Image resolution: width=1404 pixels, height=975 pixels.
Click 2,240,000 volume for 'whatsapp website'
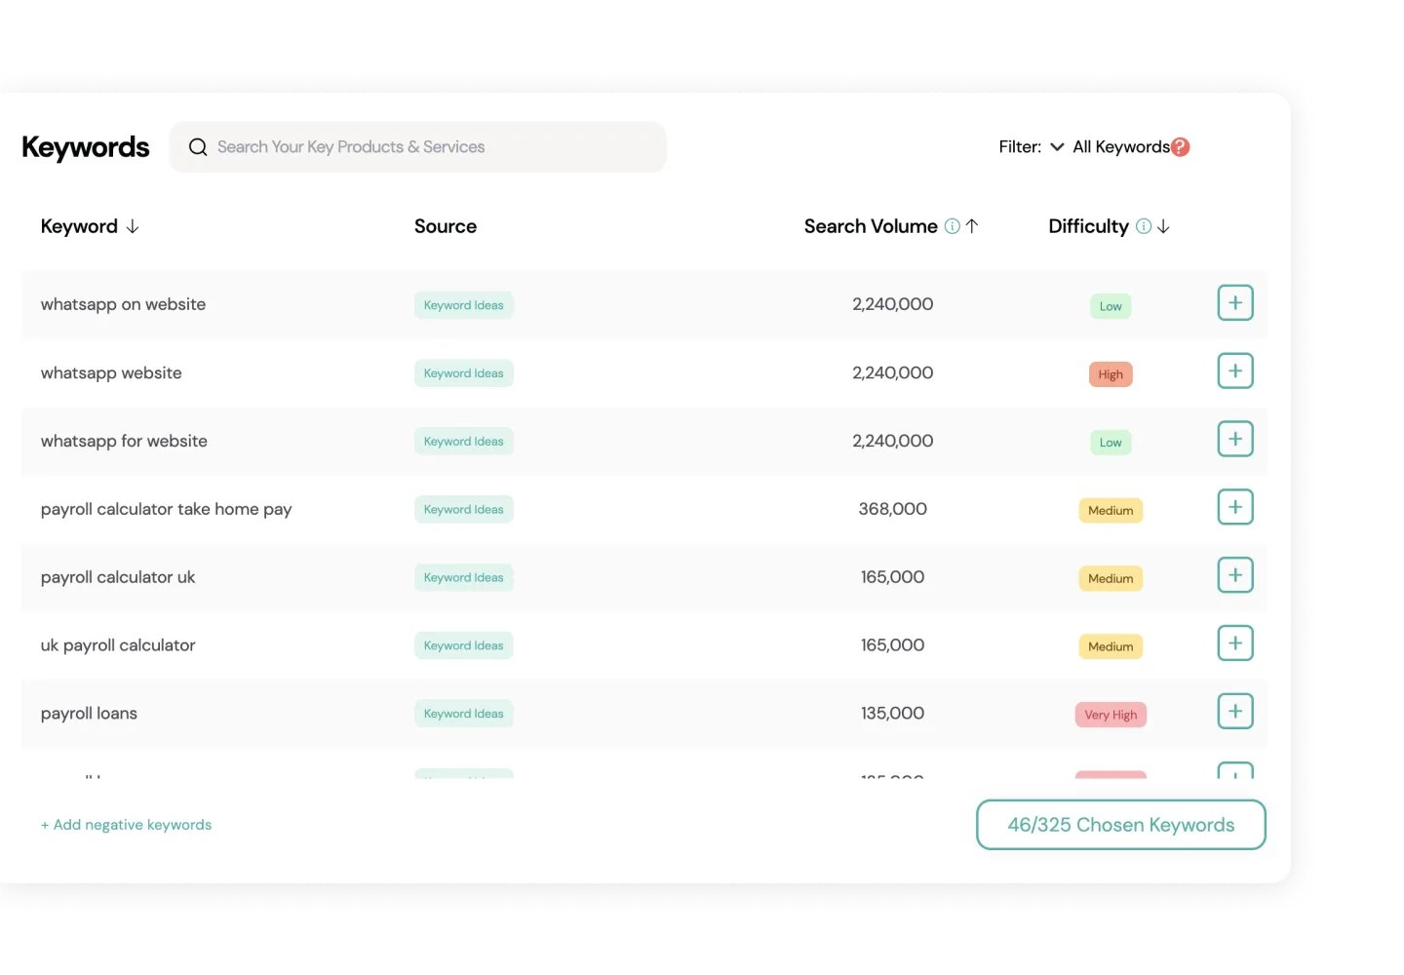(x=893, y=372)
